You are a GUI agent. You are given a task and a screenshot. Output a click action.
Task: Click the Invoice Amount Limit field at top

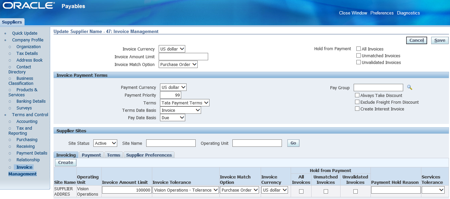183,57
